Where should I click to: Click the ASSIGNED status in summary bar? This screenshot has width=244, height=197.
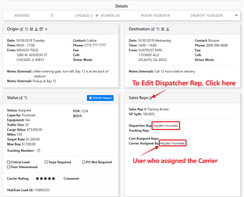[22, 16]
